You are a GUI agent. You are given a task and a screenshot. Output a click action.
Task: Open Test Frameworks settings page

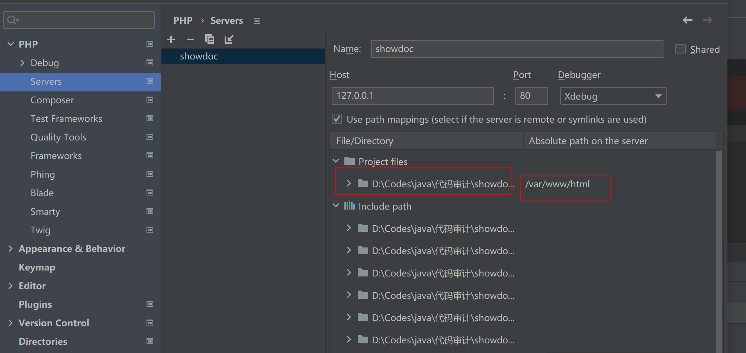(66, 119)
